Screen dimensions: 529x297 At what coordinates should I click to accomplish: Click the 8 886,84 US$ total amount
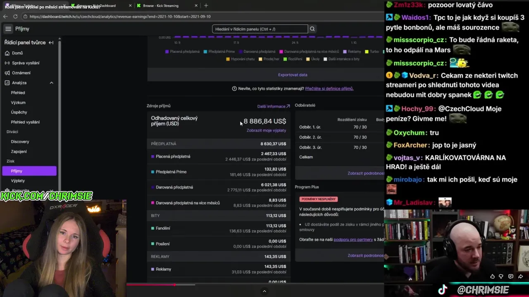[x=264, y=121]
